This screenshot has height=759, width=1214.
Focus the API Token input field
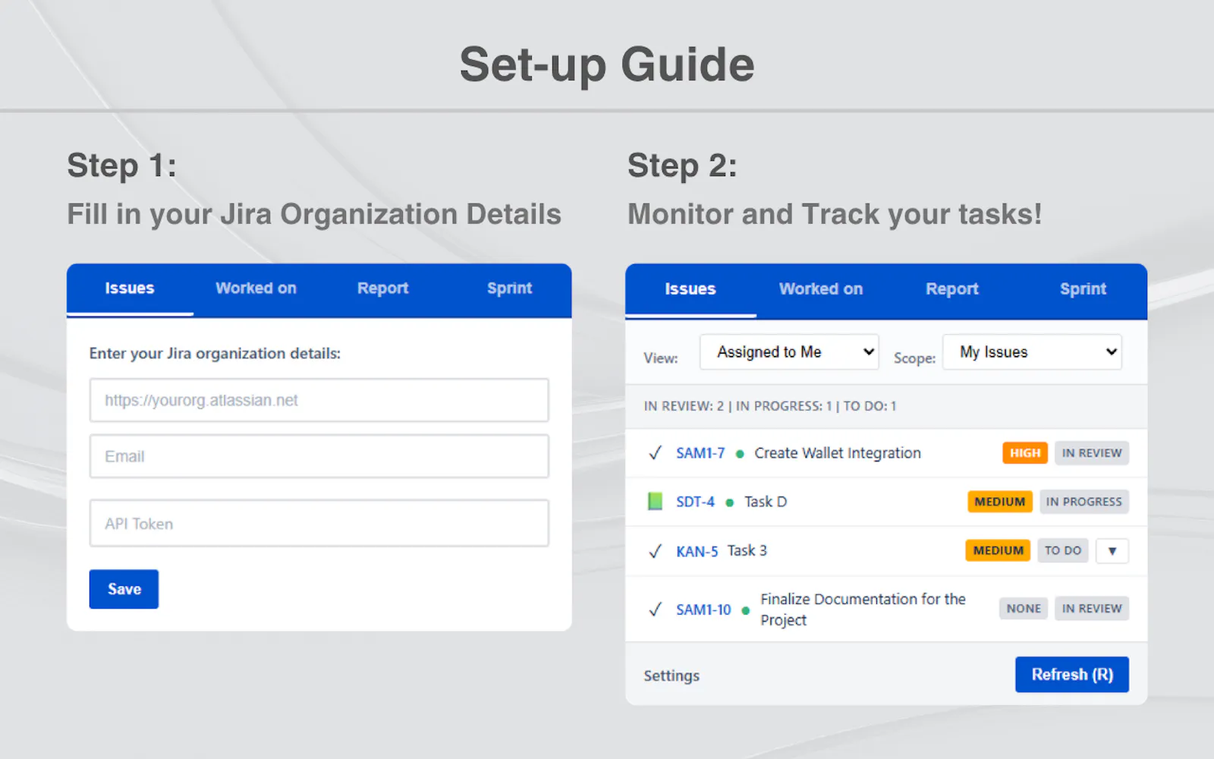[x=319, y=523]
